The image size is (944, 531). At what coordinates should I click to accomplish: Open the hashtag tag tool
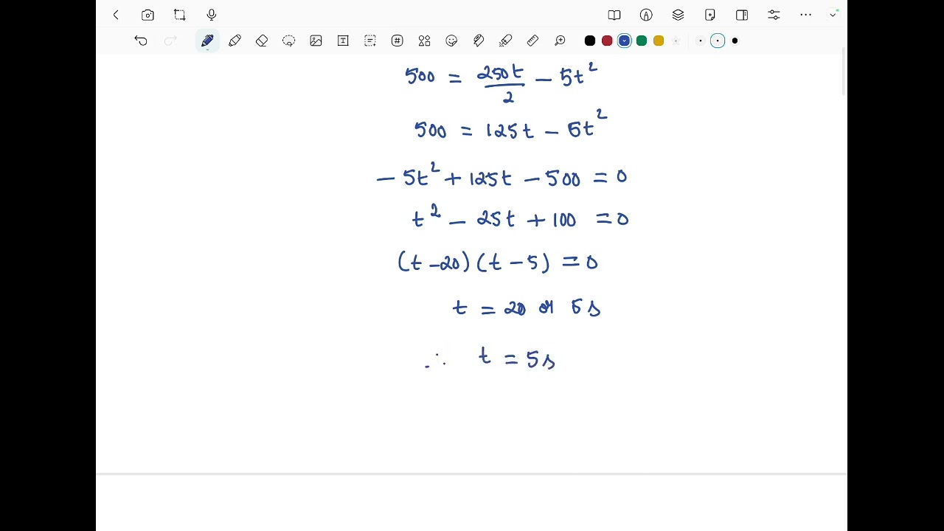click(397, 41)
